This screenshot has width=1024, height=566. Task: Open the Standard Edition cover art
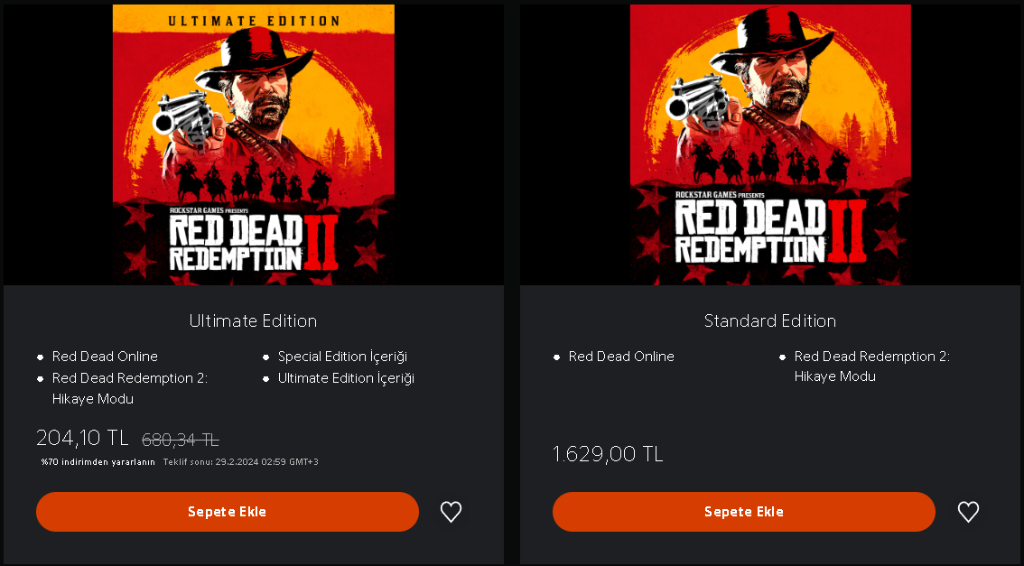(x=770, y=144)
